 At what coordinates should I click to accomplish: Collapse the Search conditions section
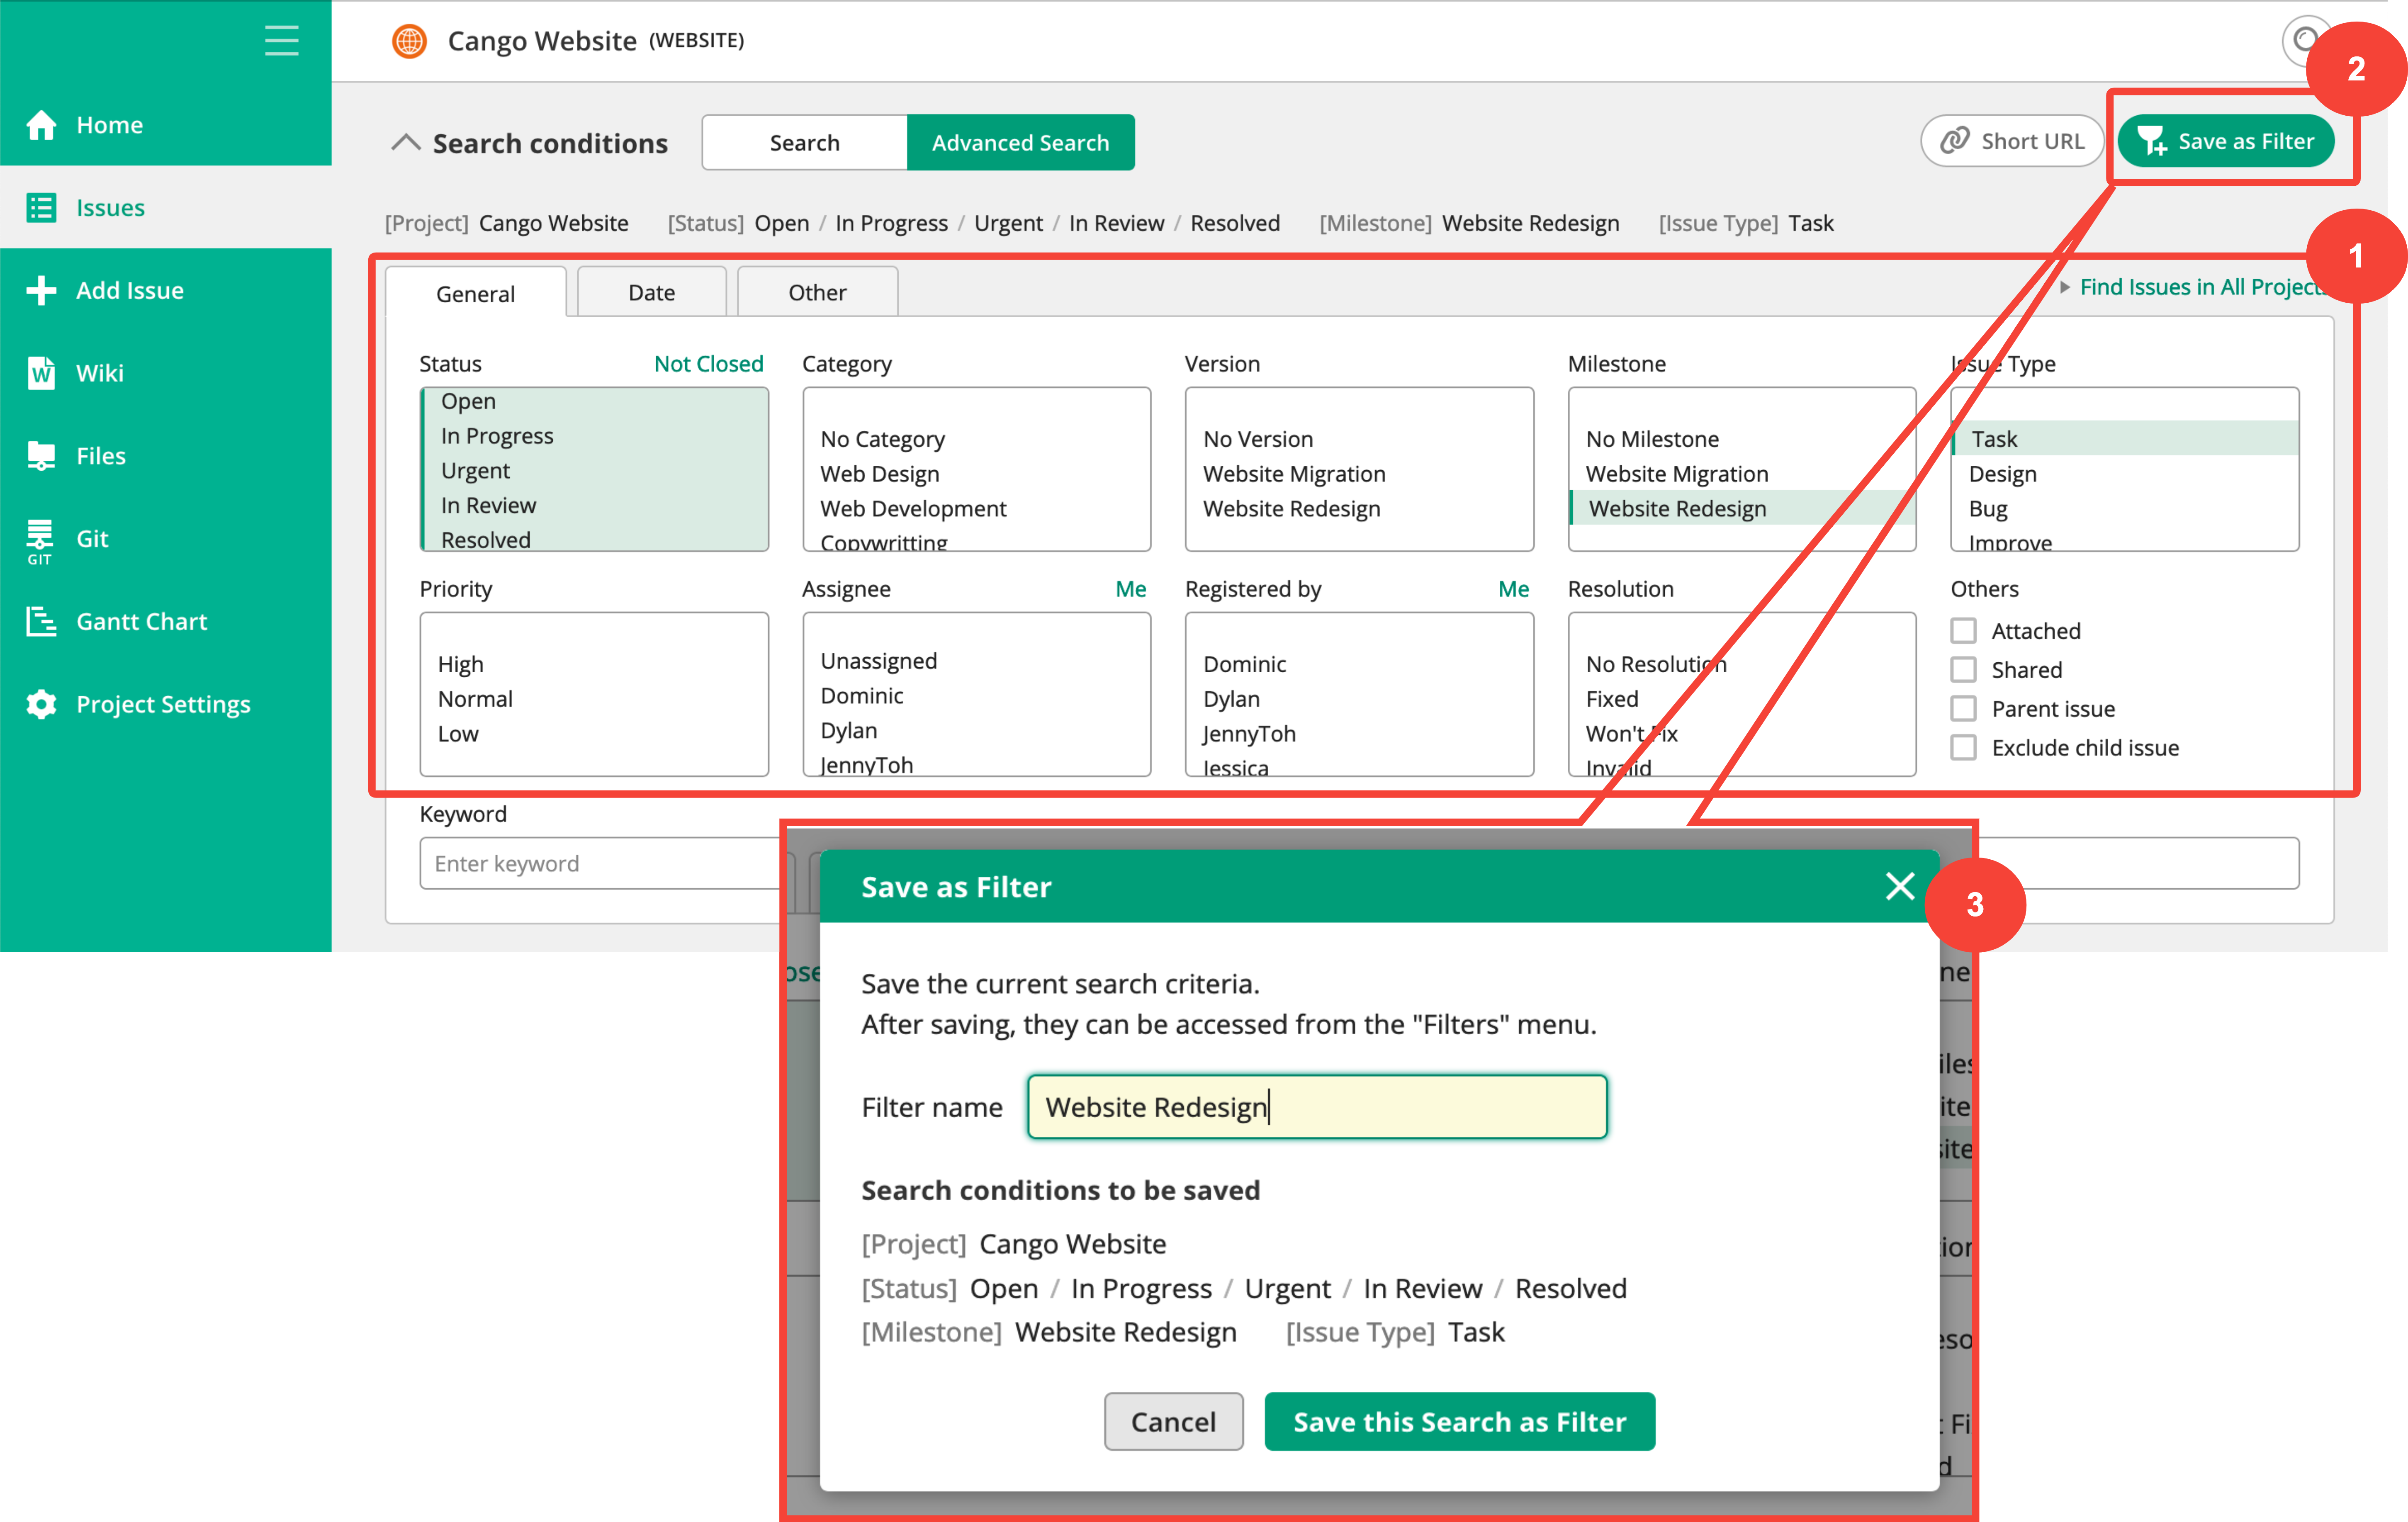[405, 143]
